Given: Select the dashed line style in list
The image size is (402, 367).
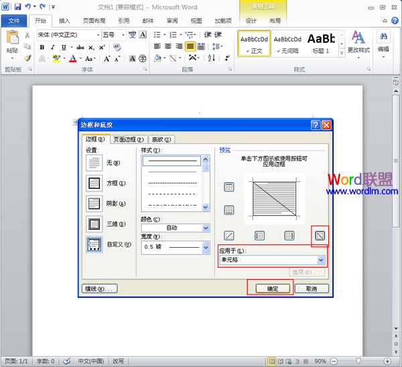Looking at the screenshot, I should [172, 194].
